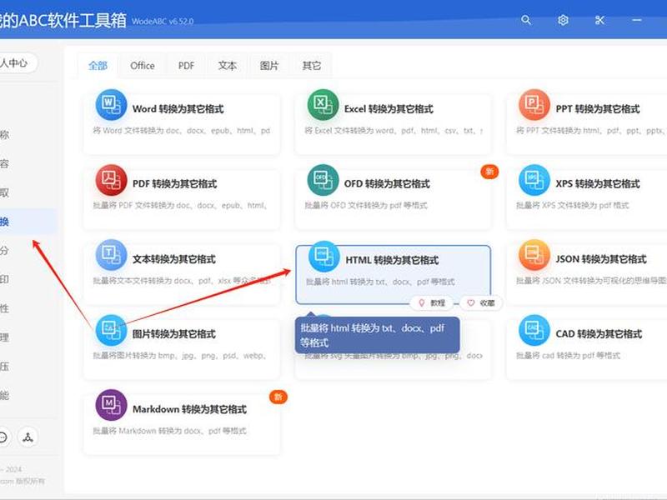This screenshot has height=500, width=667.
Task: Click description 批量将 OFD 文件转换为 pdf
Action: point(366,206)
